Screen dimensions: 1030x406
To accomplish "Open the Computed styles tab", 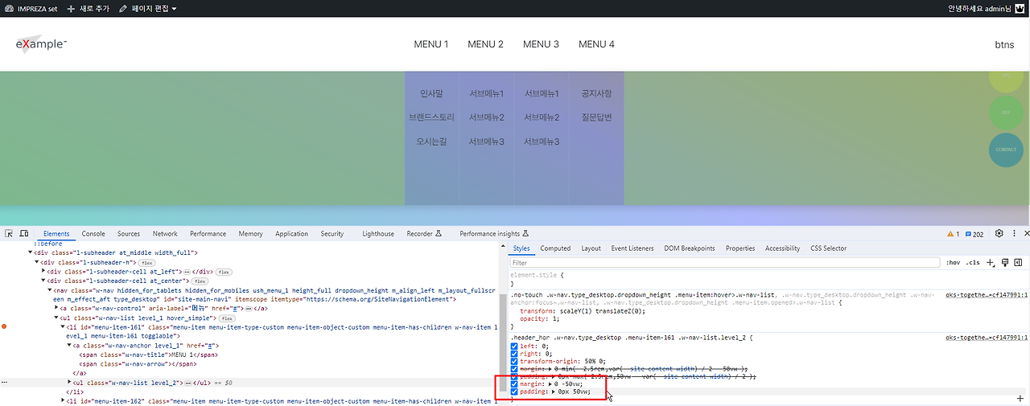I will tap(555, 248).
